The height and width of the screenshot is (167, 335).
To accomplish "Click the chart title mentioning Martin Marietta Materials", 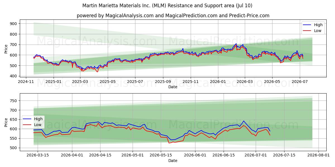I will pos(167,6).
